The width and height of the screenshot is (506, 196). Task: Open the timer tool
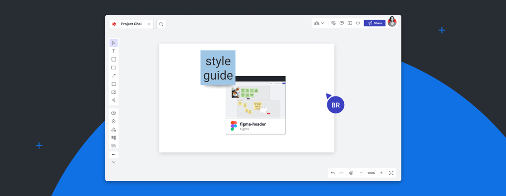point(114,121)
